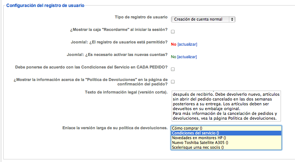This screenshot has height=162, width=295.
Task: Select "Scelerisque urna nec sociis ()" option
Action: pos(226,147)
